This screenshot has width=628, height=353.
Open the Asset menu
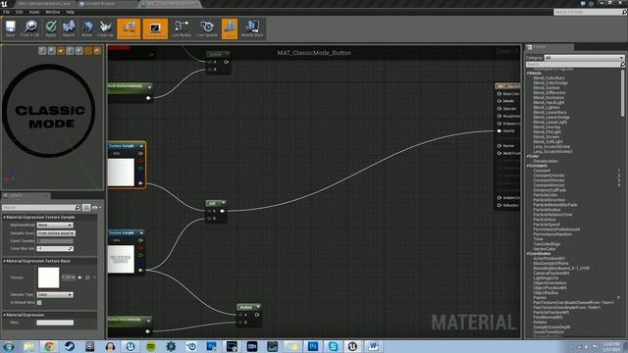click(34, 12)
